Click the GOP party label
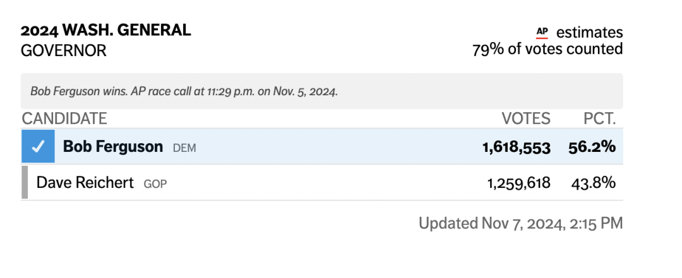This screenshot has width=682, height=278. 155,184
